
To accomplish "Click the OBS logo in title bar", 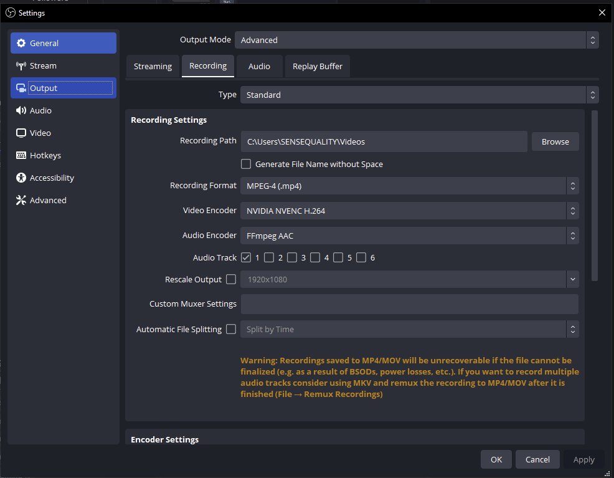I will (x=11, y=12).
